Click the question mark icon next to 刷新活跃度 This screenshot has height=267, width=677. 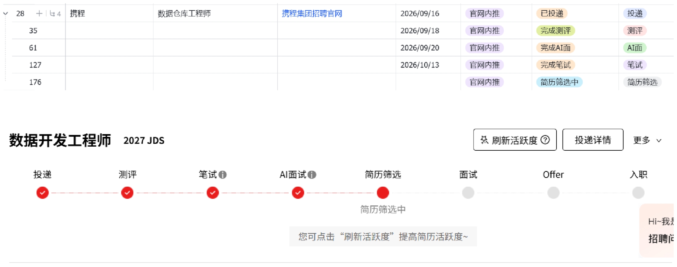coord(545,140)
